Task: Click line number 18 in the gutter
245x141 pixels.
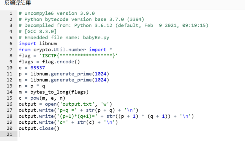Action: [x=9, y=116]
